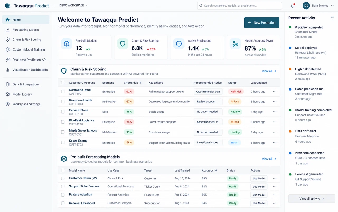Open View all link in Churn & Risk Scoring
The image size is (338, 212).
269,71
